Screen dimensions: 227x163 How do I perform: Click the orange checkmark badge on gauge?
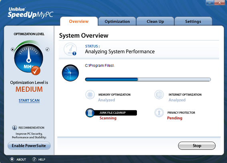36,70
